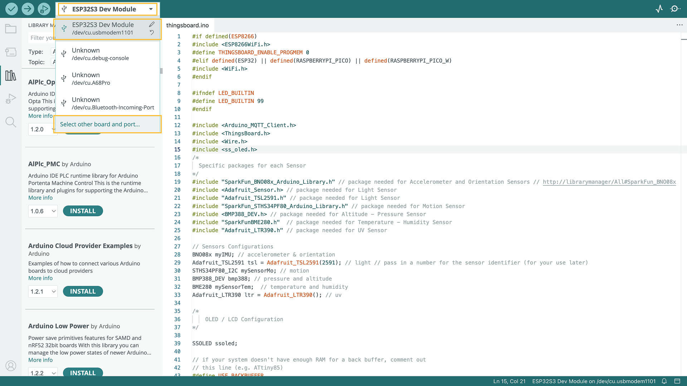Toggle the bottom panel icon in status bar
This screenshot has width=687, height=386.
677,381
